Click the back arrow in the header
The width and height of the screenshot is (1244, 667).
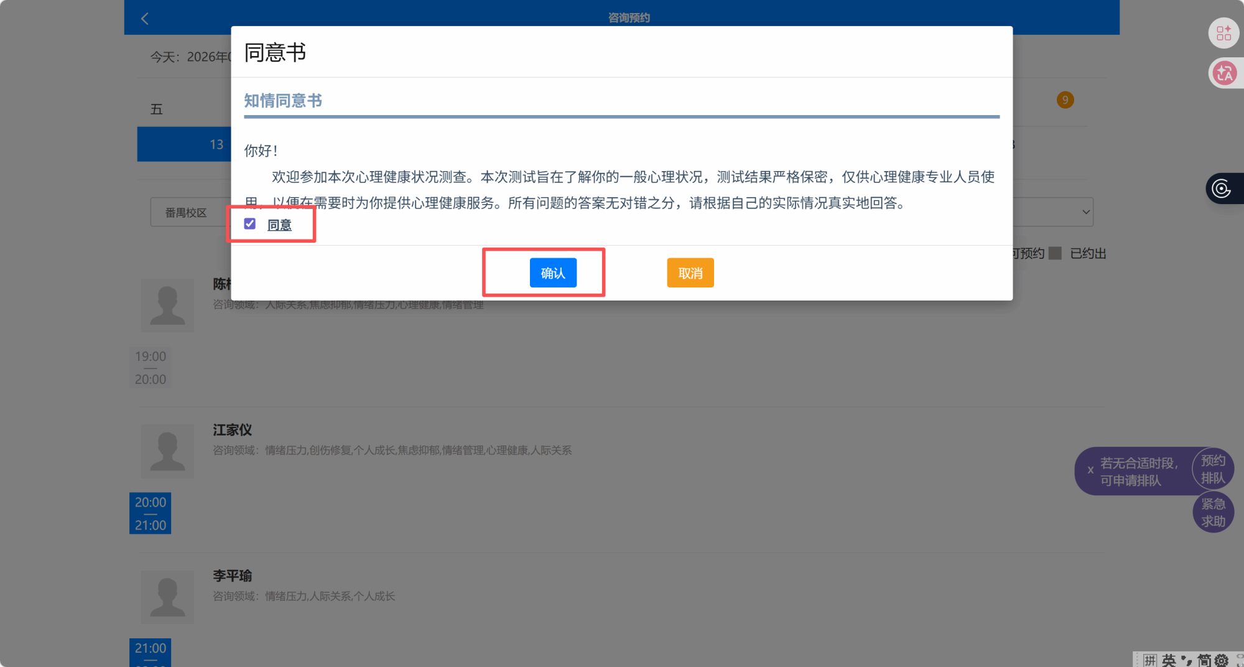(145, 19)
